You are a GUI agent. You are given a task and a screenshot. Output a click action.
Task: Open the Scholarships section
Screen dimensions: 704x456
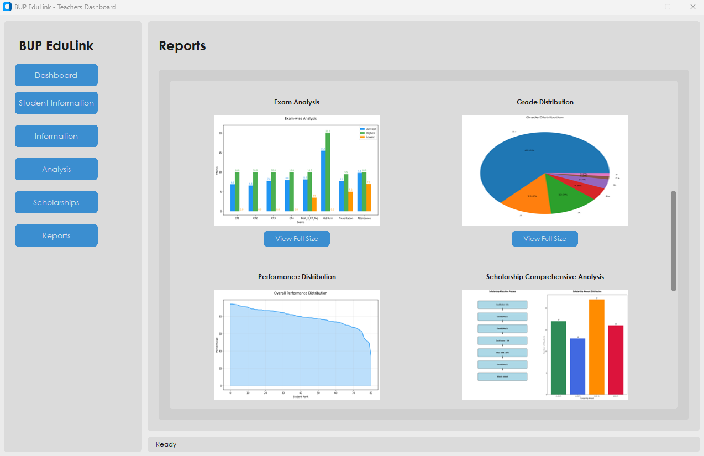(56, 202)
